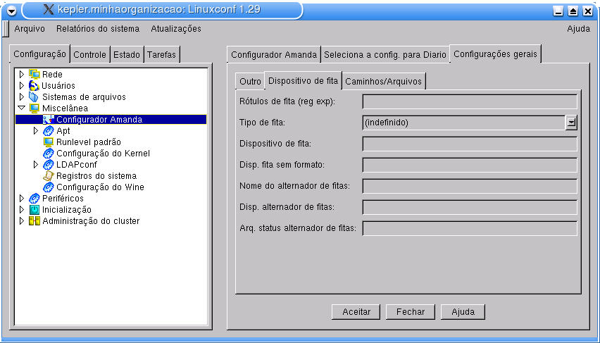Open the Arquivo menu
The height and width of the screenshot is (343, 600).
pyautogui.click(x=30, y=29)
